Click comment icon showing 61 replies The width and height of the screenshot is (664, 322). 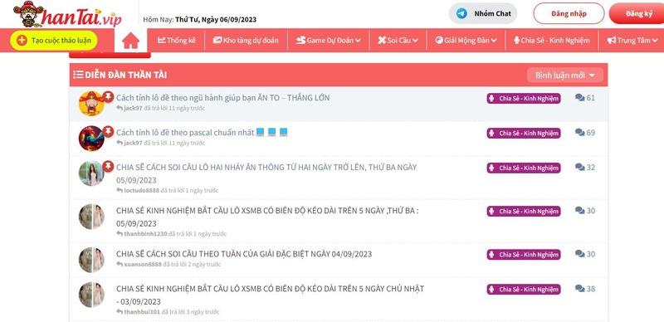579,97
